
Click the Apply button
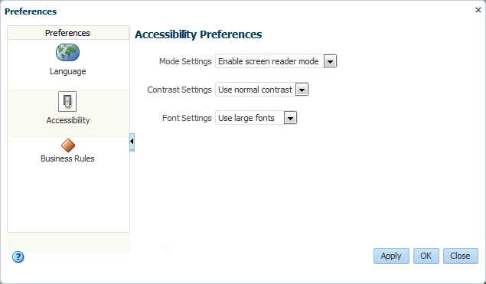[x=391, y=256]
